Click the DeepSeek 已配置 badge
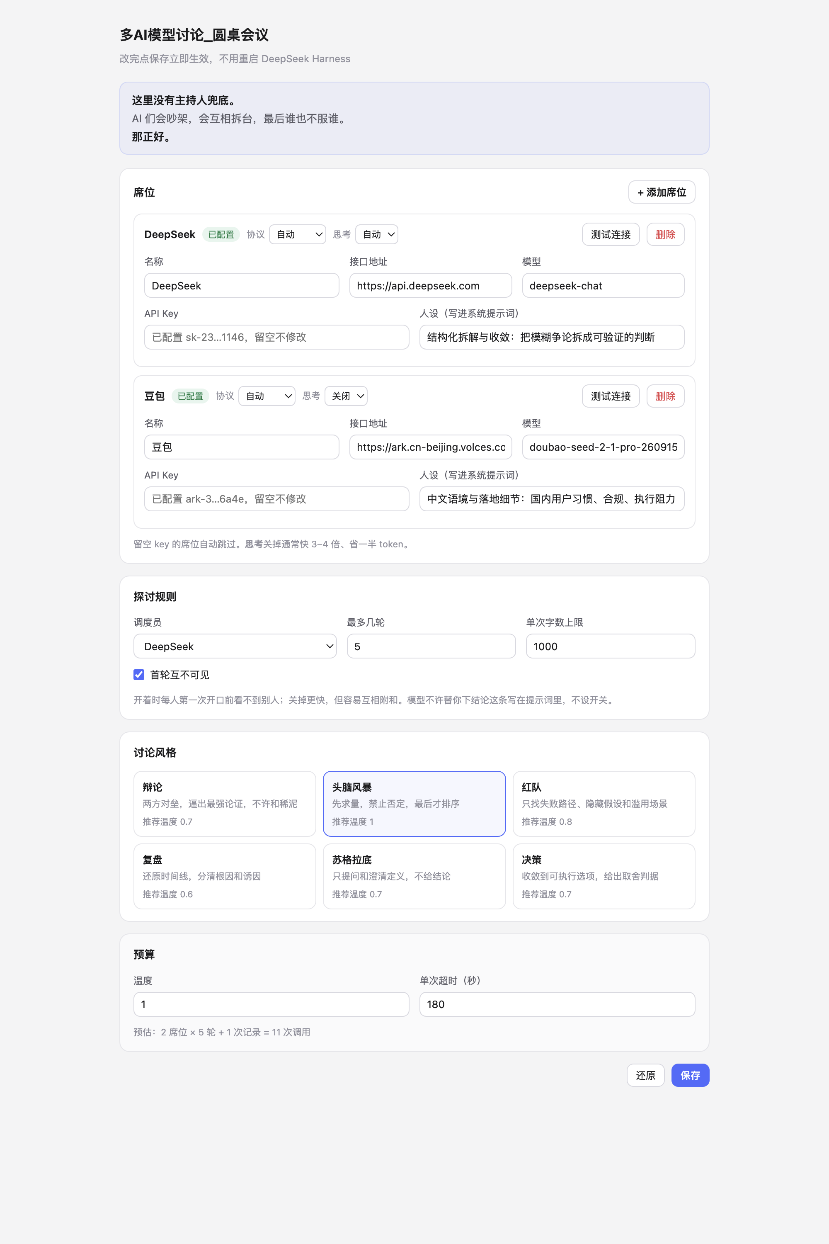The image size is (829, 1244). 221,234
